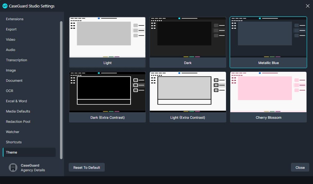
Task: Close the settings dialog with X
Action: [307, 6]
